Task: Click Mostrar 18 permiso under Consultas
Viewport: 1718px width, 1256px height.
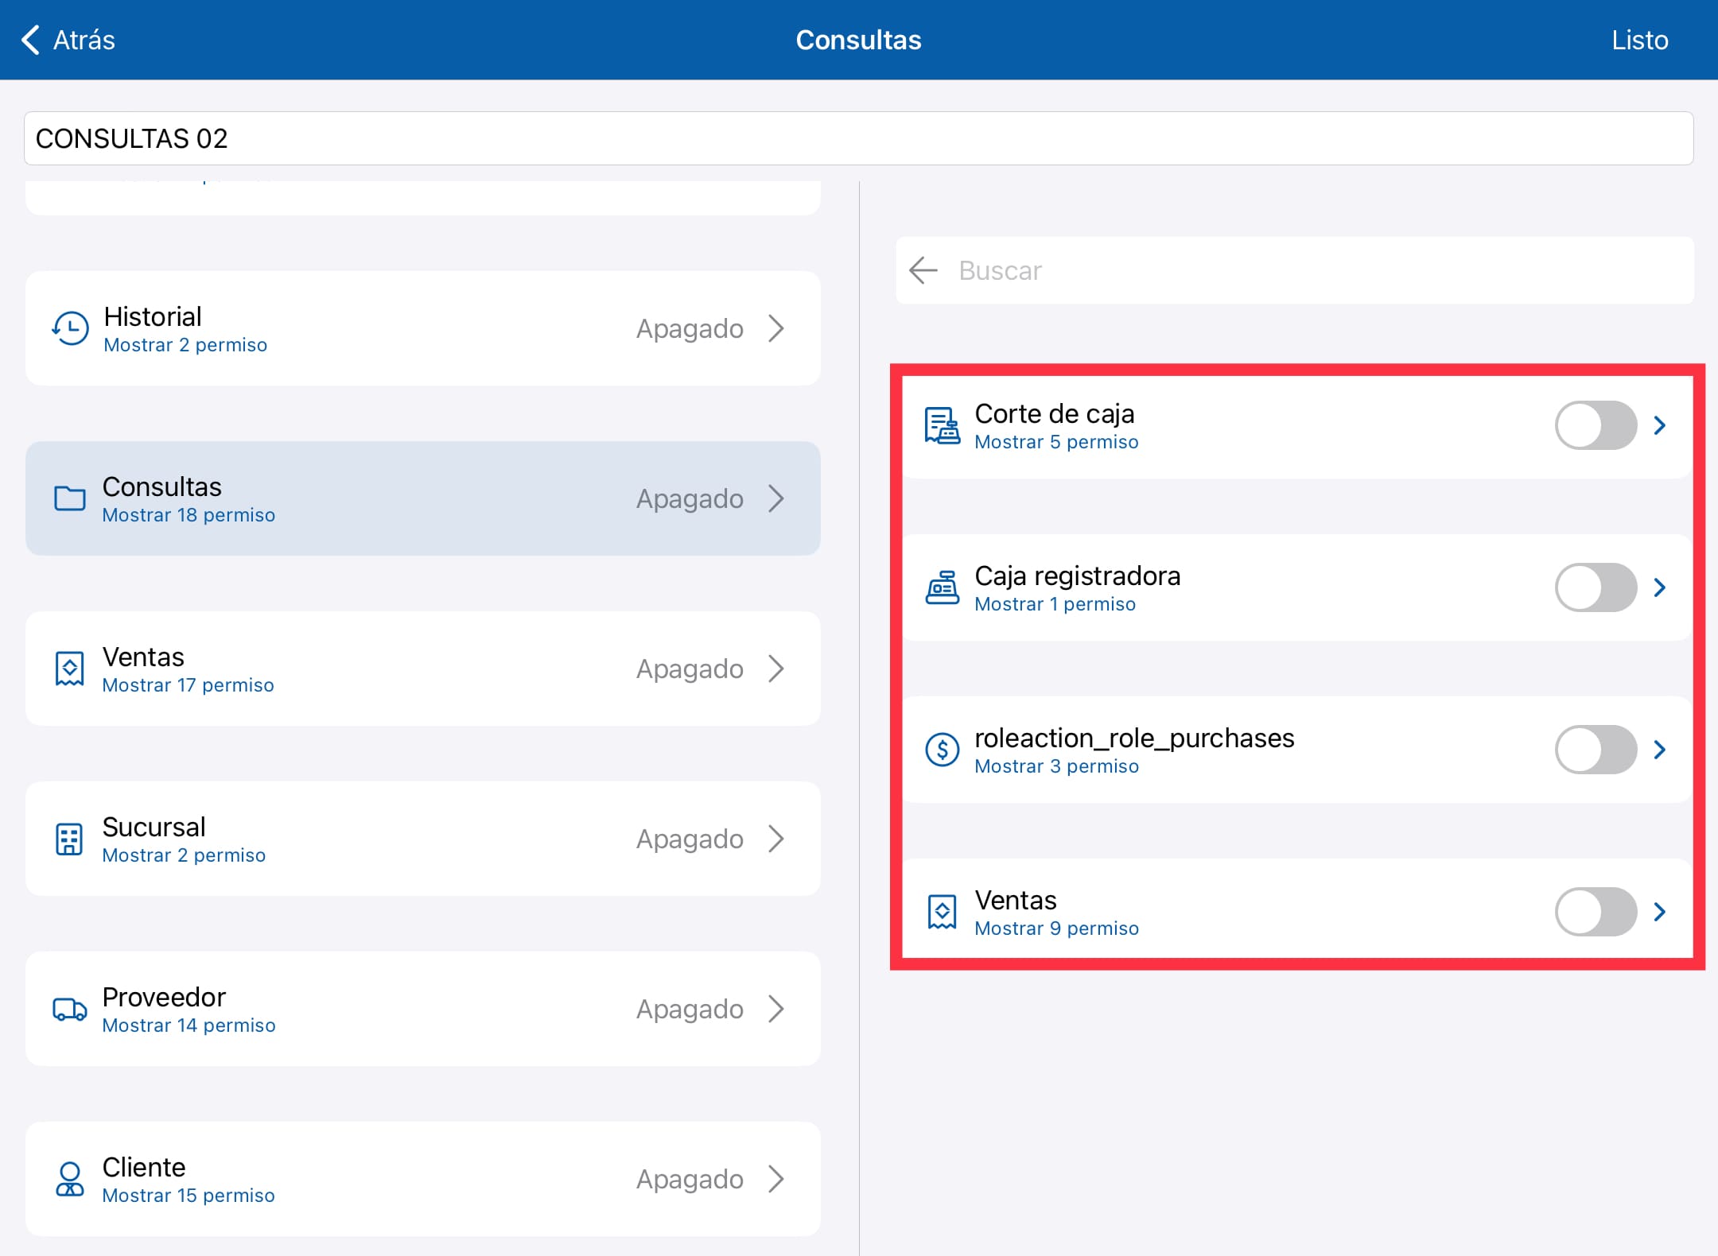Action: tap(189, 515)
